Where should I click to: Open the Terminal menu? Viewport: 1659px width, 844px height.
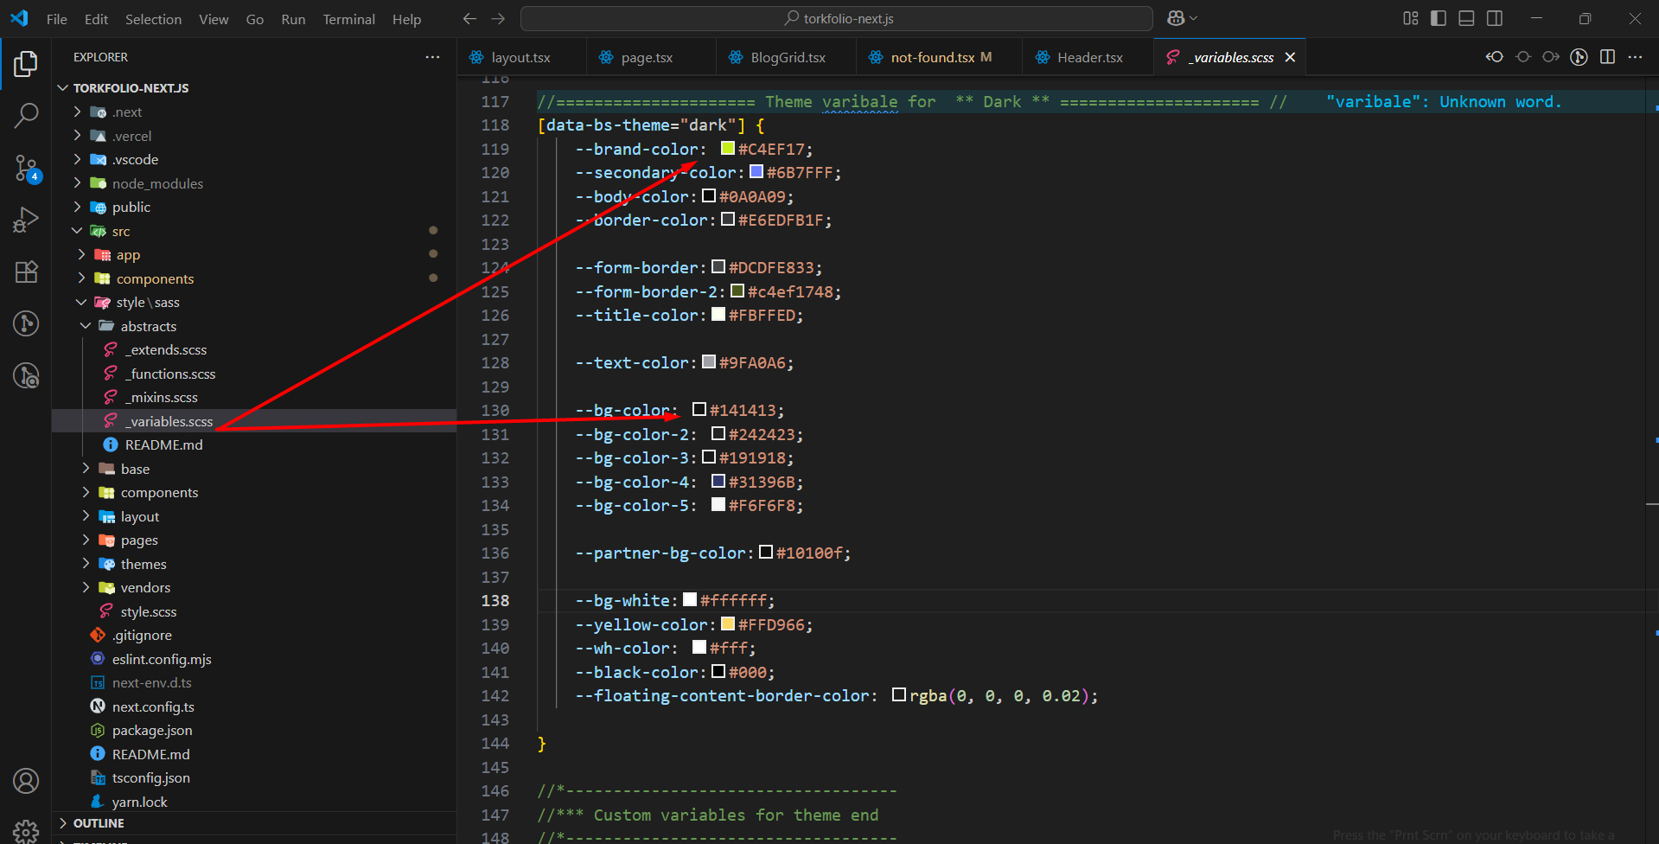pyautogui.click(x=348, y=19)
